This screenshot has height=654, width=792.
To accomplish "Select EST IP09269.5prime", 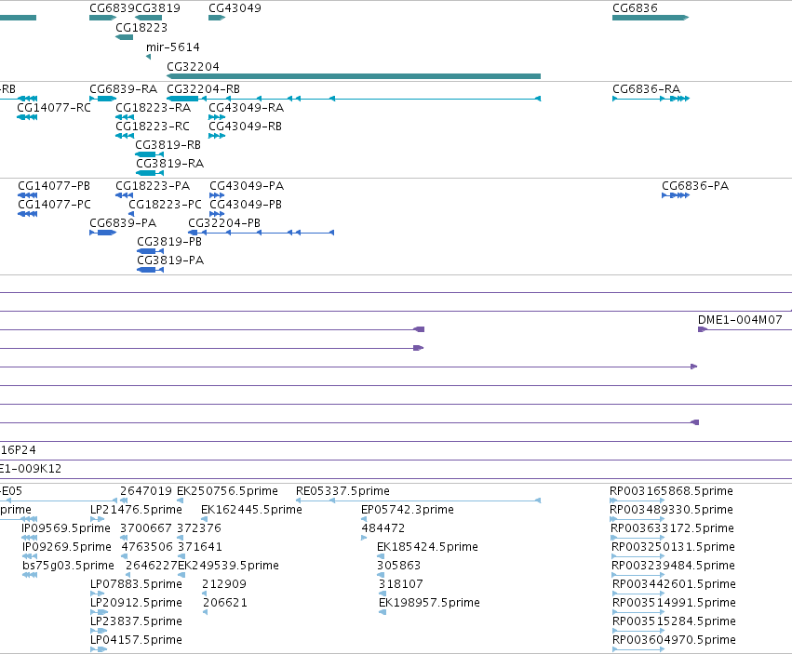I will coord(30,556).
